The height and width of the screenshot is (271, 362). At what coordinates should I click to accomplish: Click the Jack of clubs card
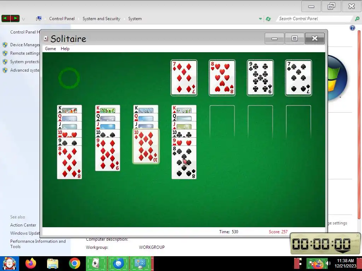(69, 125)
